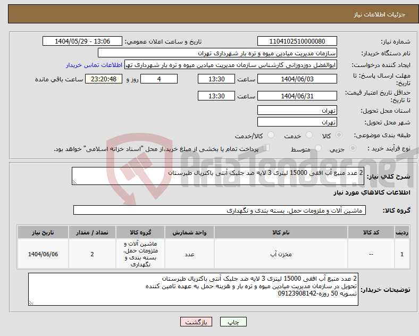Select the جزیی purchase type radio
This screenshot has width=419, height=336.
tap(353, 148)
